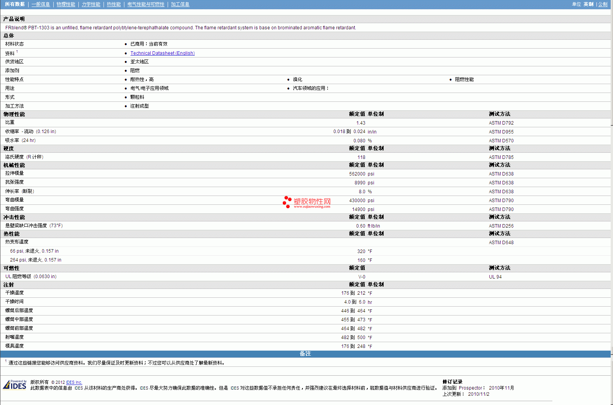Image resolution: width=613 pixels, height=405 pixels.
Task: Open the 力学性能 section tab
Action: (x=91, y=4)
